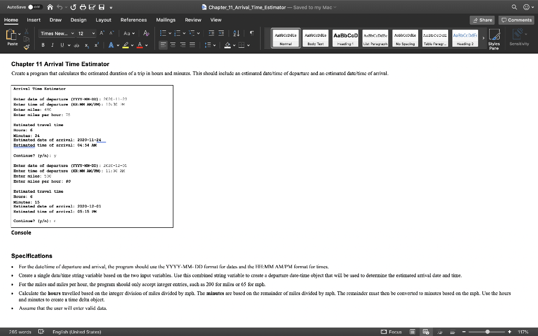The height and width of the screenshot is (336, 538).
Task: Switch to the Mailings tab
Action: [165, 19]
